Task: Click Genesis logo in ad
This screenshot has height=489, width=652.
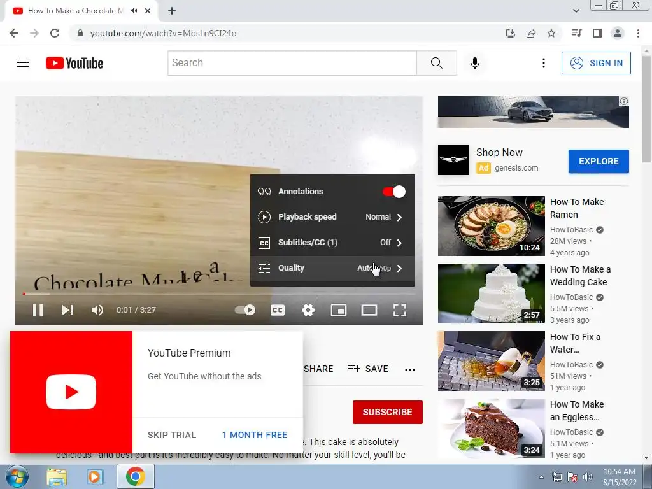Action: pyautogui.click(x=453, y=160)
